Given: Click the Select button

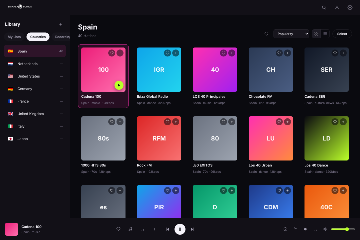Looking at the screenshot, I should click(342, 34).
